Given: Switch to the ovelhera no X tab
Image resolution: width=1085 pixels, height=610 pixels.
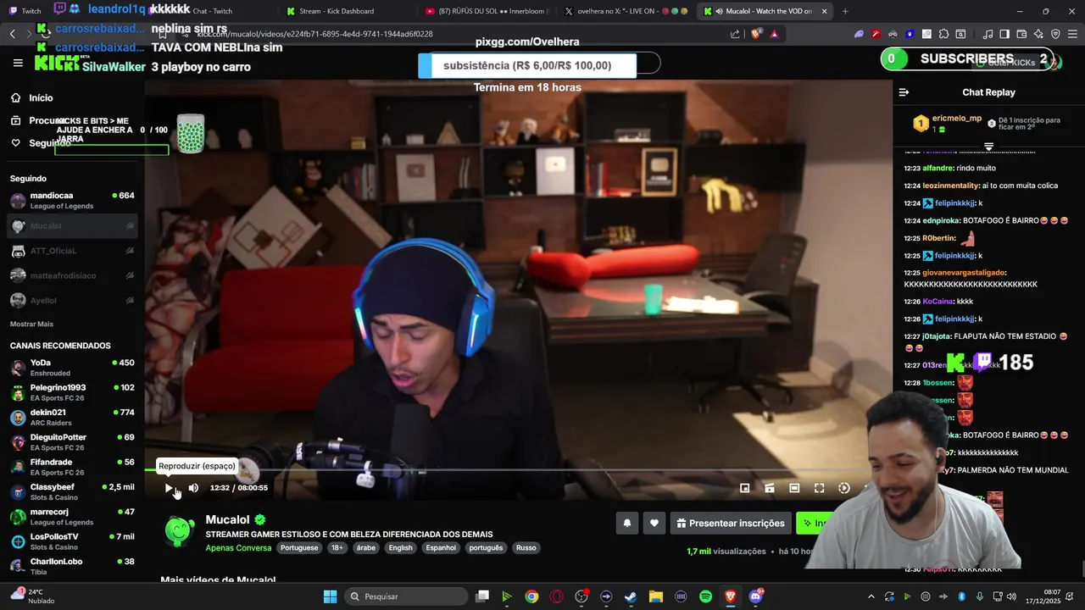Looking at the screenshot, I should point(627,11).
